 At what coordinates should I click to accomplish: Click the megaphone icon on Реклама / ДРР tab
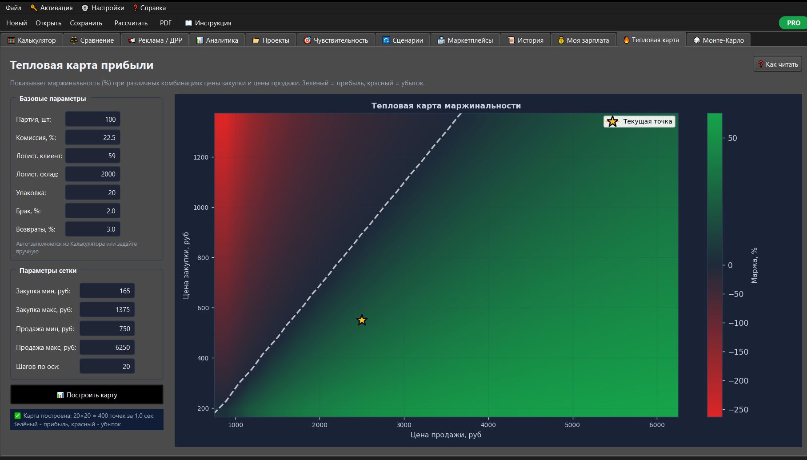pos(132,40)
